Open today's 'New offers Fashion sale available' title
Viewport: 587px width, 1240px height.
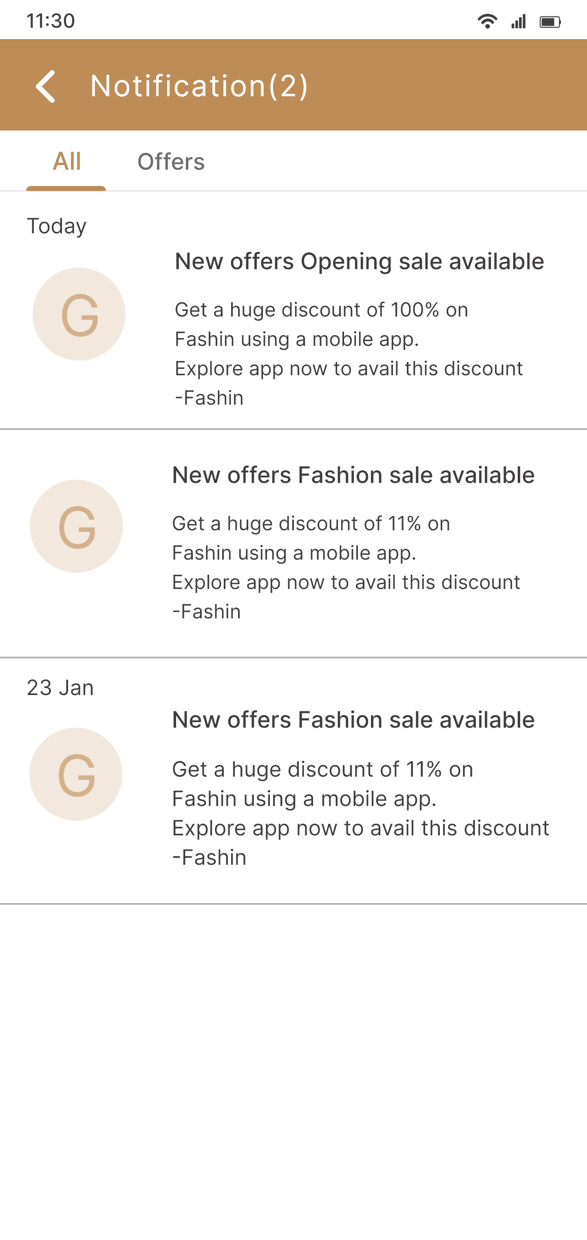[x=353, y=475]
